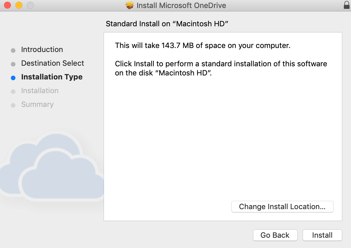Click the gray zoom window button

point(30,5)
